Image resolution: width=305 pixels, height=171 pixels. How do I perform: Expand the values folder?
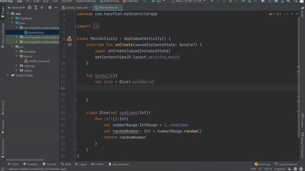coord(17,70)
